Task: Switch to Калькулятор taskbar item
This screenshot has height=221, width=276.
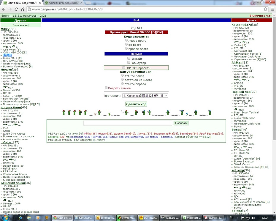Action: click(84, 218)
